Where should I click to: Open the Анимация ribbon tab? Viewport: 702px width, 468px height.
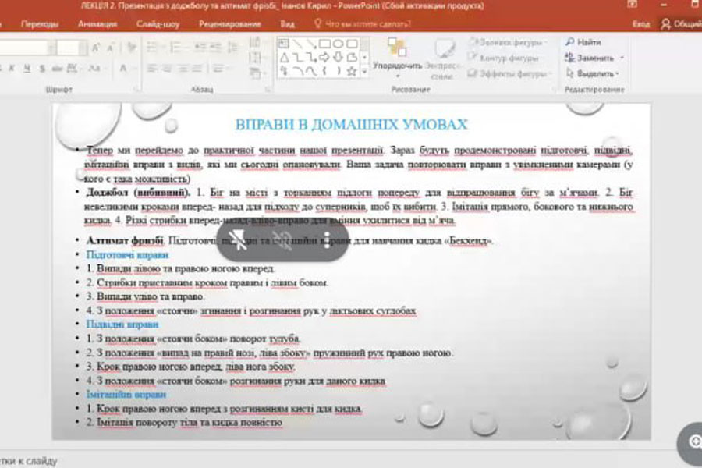click(97, 24)
